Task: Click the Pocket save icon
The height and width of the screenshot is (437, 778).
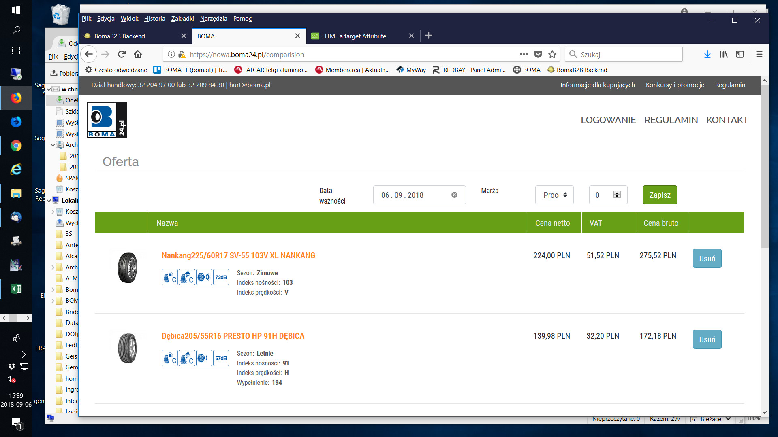Action: pos(538,54)
